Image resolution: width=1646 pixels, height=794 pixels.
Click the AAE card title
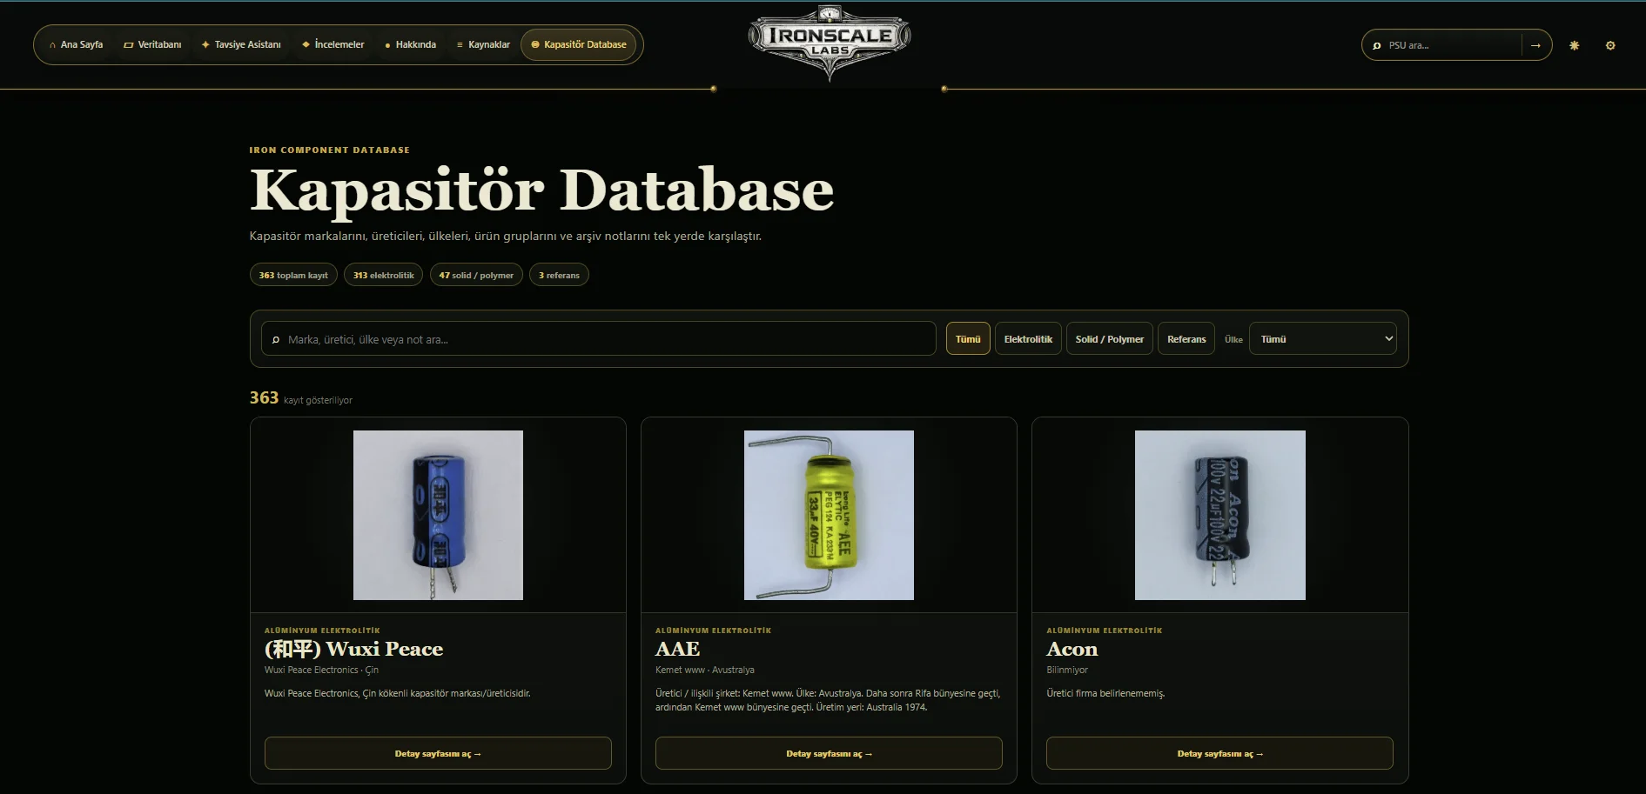677,649
